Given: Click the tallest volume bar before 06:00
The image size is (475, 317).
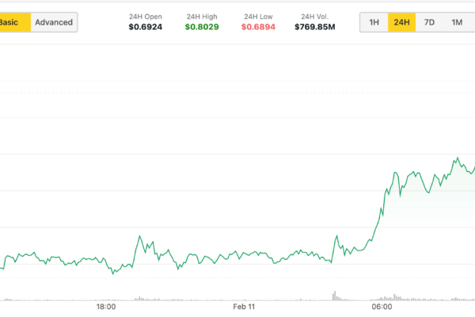Looking at the screenshot, I should [333, 295].
